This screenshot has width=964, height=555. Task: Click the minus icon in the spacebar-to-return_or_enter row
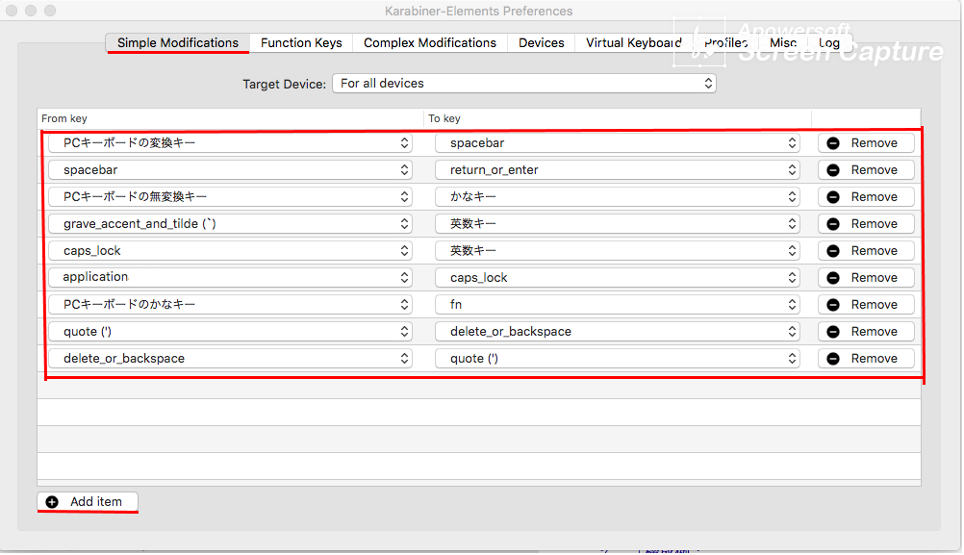tap(833, 170)
